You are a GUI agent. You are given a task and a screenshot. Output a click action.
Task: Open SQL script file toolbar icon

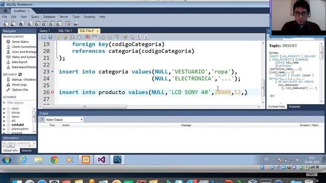pos(13,24)
